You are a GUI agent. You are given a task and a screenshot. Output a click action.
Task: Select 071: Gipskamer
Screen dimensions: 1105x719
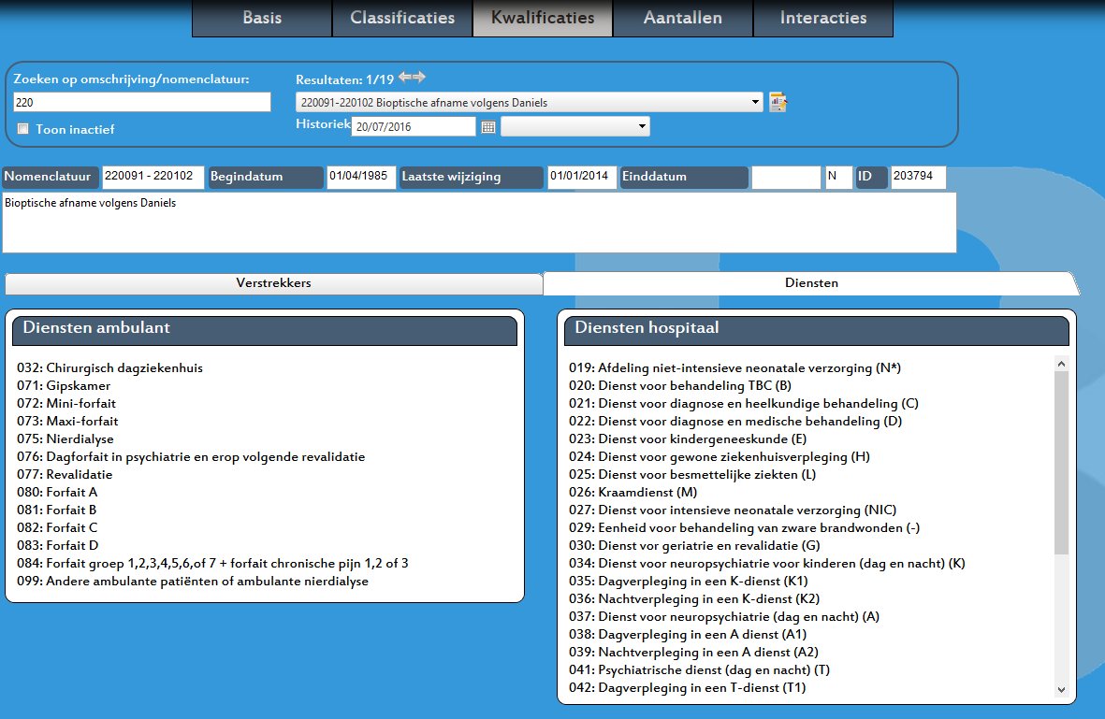(64, 386)
